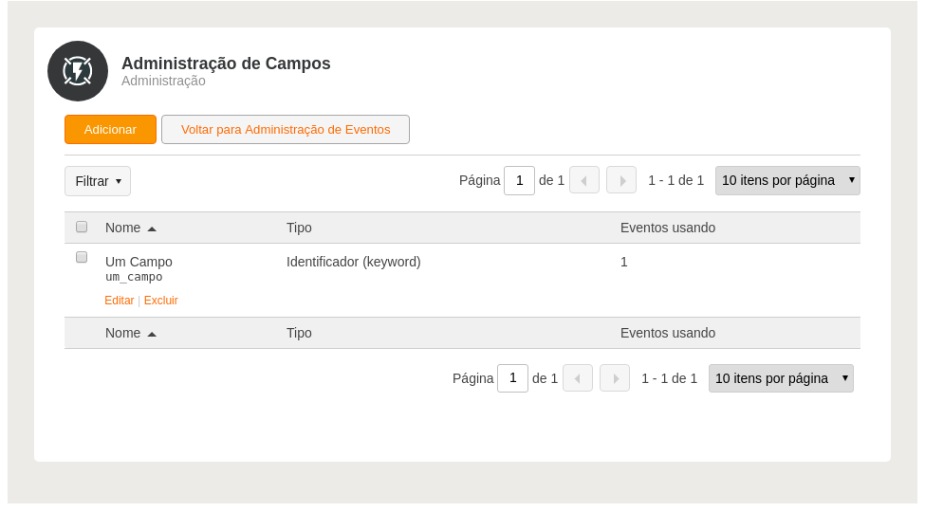Click the lightning bolt events logo icon

pos(78,71)
